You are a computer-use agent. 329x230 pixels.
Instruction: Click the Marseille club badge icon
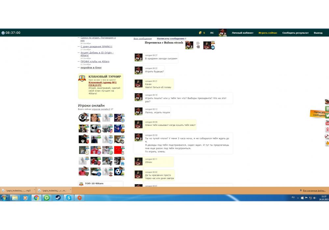coord(123,163)
